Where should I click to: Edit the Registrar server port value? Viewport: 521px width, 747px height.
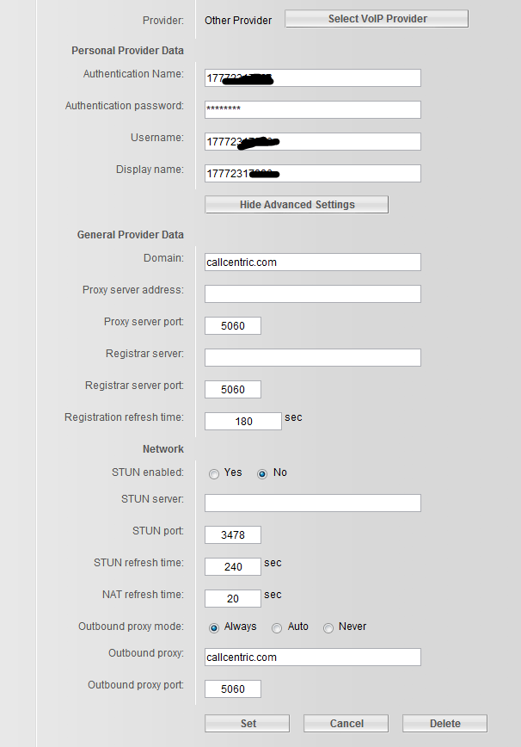point(232,389)
